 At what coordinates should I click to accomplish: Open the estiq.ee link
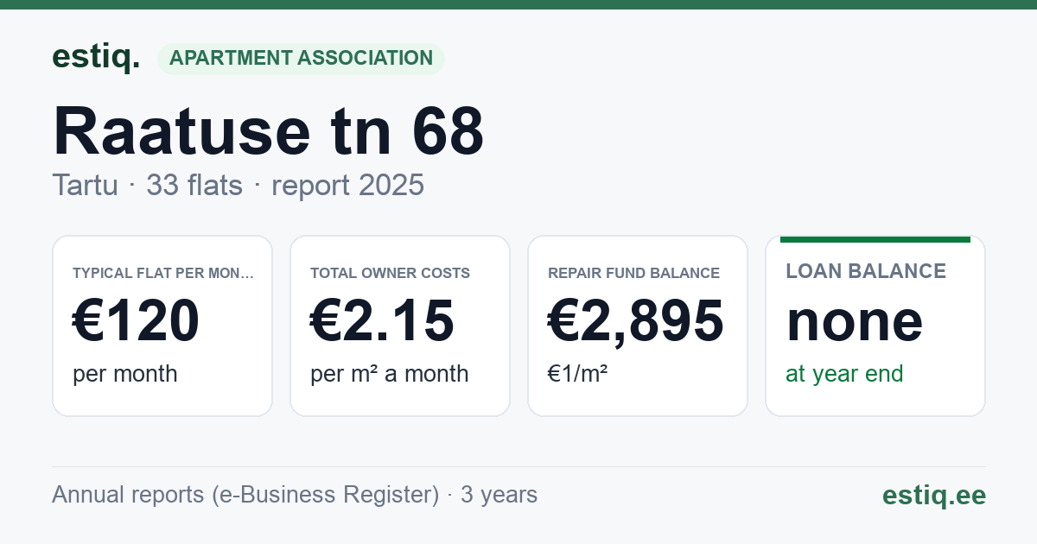933,495
